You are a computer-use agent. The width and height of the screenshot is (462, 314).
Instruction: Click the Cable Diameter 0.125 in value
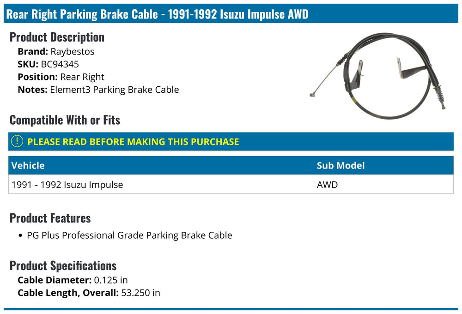pos(111,280)
